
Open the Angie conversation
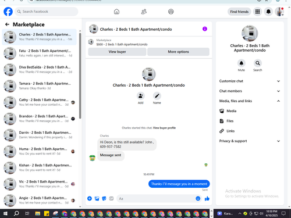click(39, 200)
